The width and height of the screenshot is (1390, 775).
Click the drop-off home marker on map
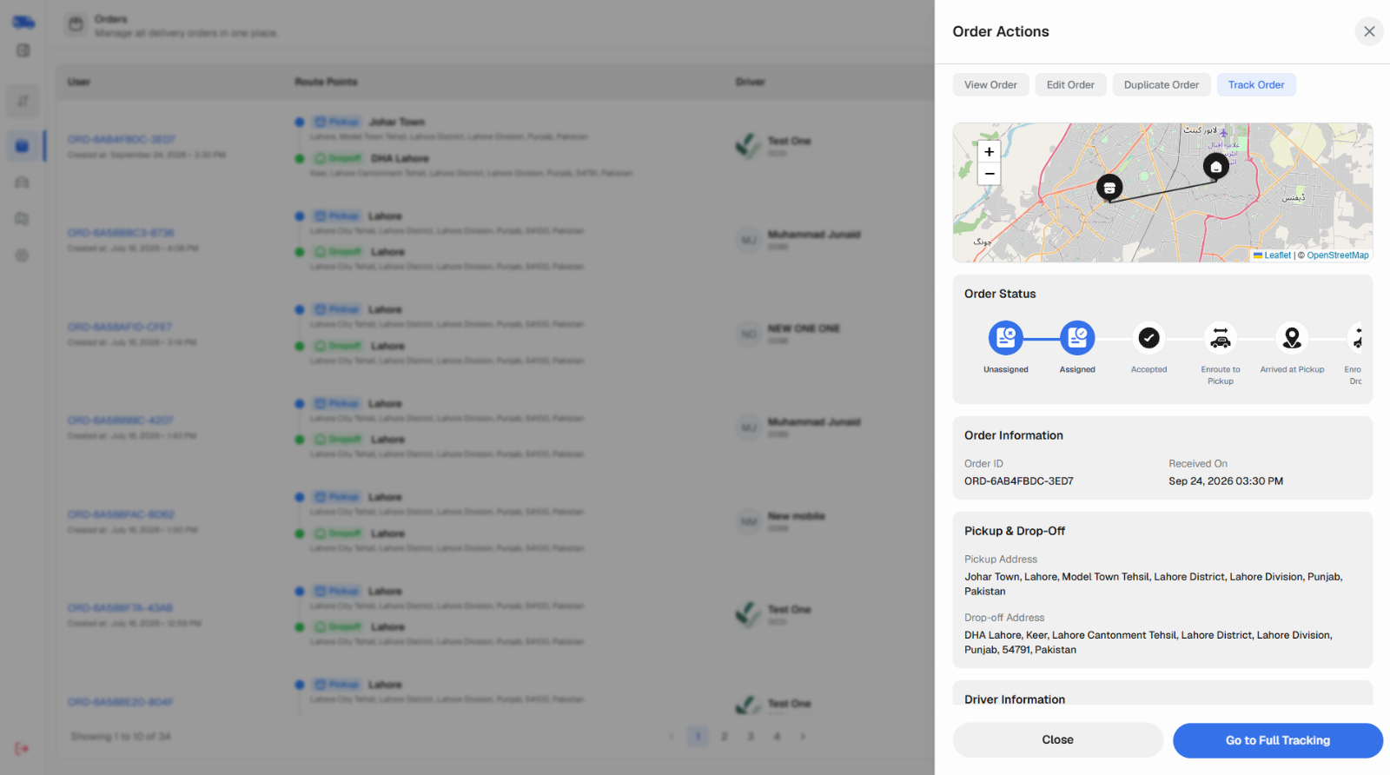(x=1216, y=167)
